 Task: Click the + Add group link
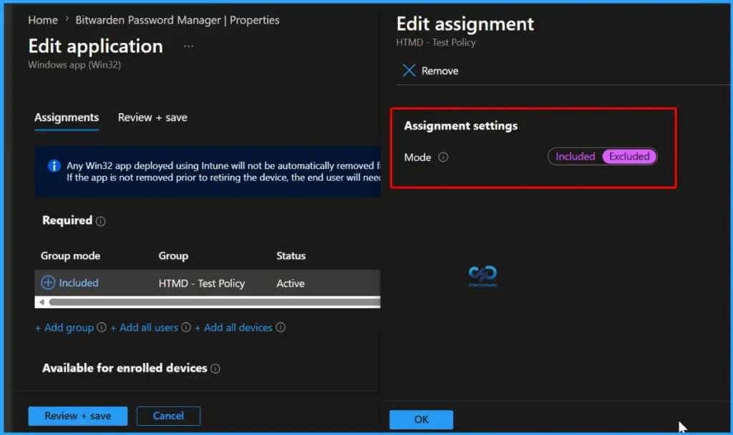(64, 328)
